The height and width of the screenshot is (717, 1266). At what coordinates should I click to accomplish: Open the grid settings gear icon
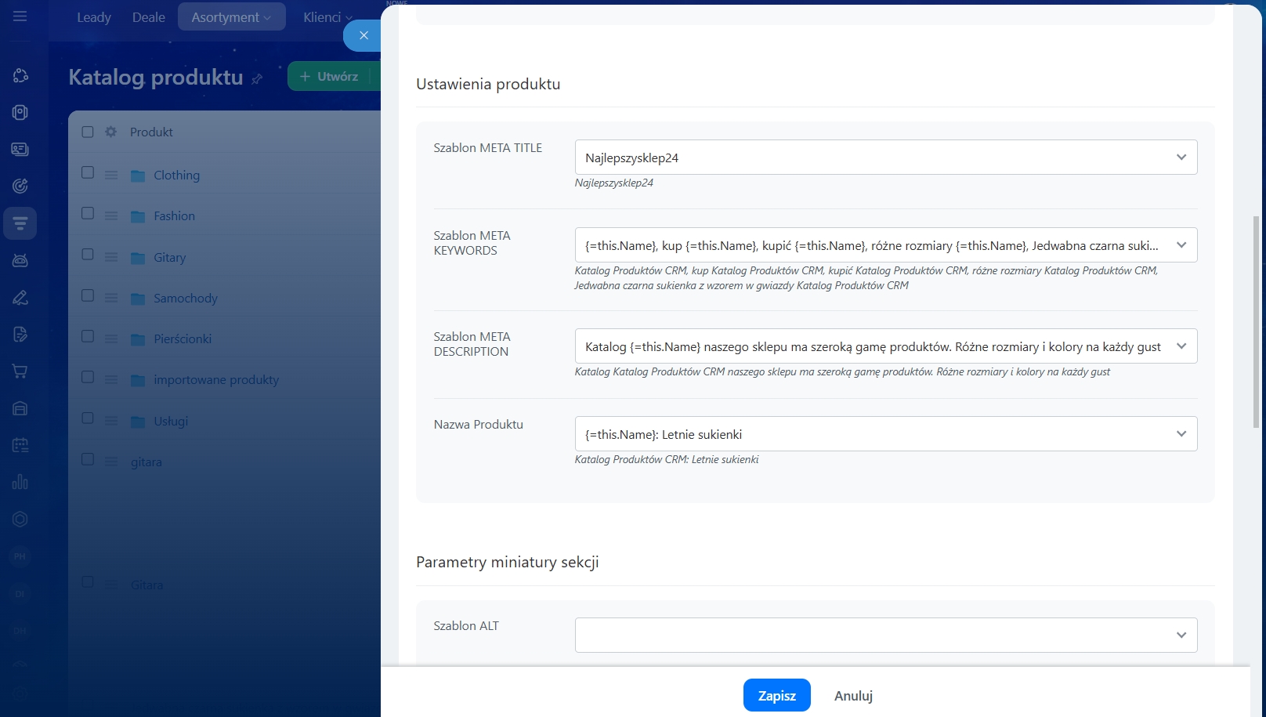[x=110, y=132]
